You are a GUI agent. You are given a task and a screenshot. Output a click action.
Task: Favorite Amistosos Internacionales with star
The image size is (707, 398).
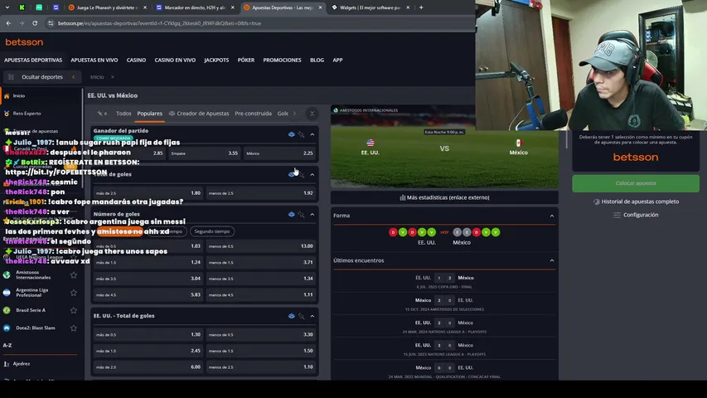[74, 274]
